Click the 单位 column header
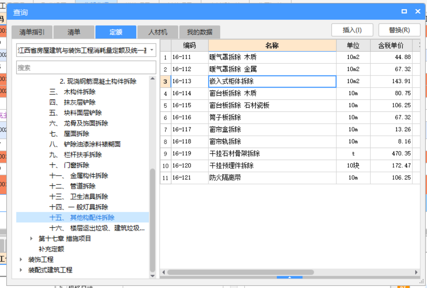Screen dimensions: 427x288 353,45
